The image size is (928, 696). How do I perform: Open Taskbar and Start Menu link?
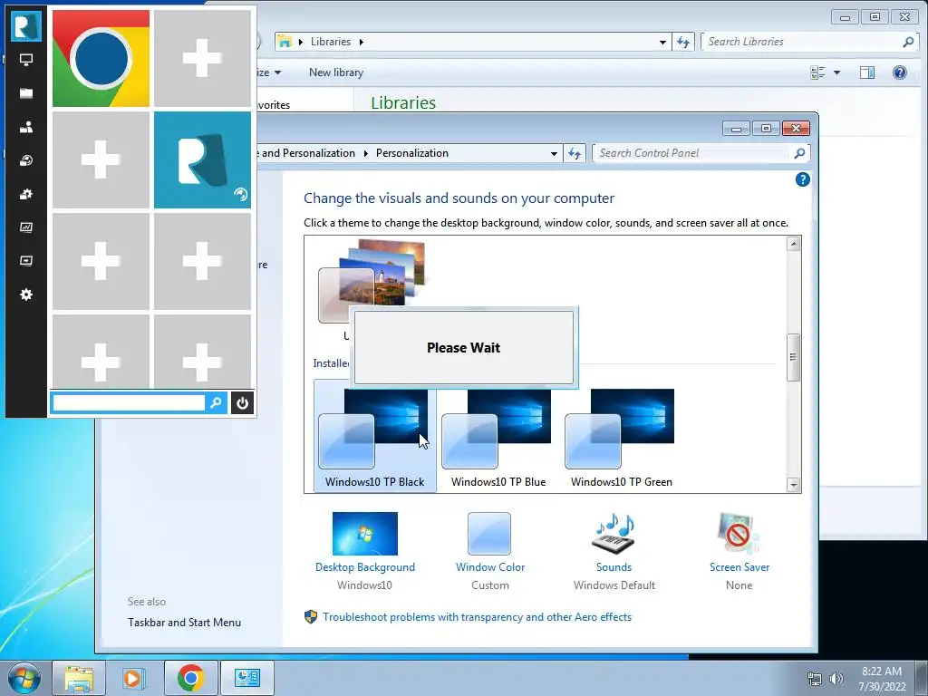click(184, 623)
